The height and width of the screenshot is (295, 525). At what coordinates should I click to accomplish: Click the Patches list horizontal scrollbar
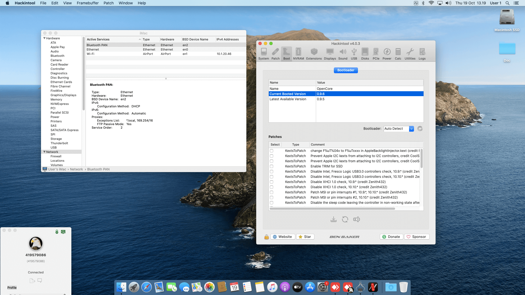click(332, 209)
